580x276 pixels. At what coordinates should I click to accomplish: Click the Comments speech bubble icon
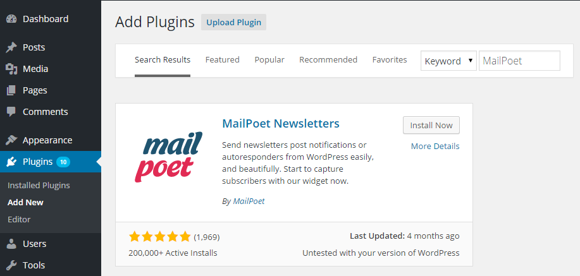pos(11,112)
